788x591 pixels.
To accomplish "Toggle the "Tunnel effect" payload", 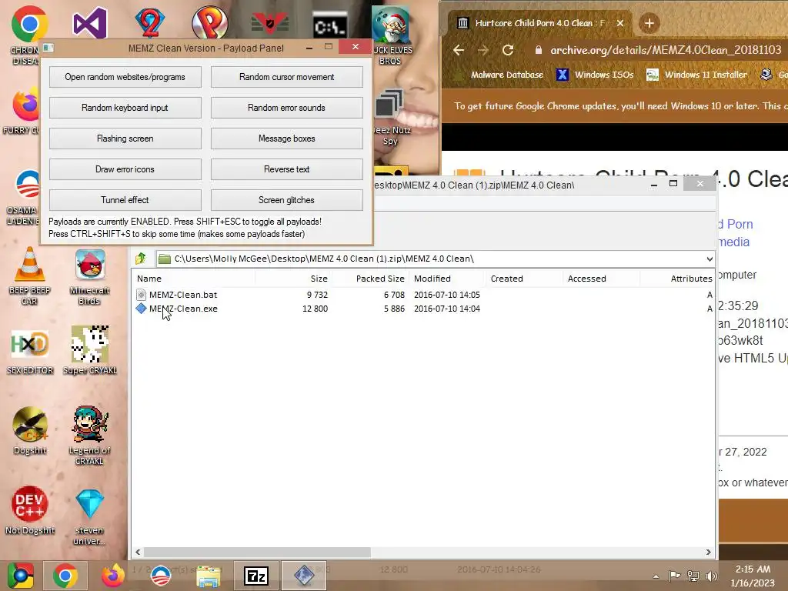I will coord(125,200).
